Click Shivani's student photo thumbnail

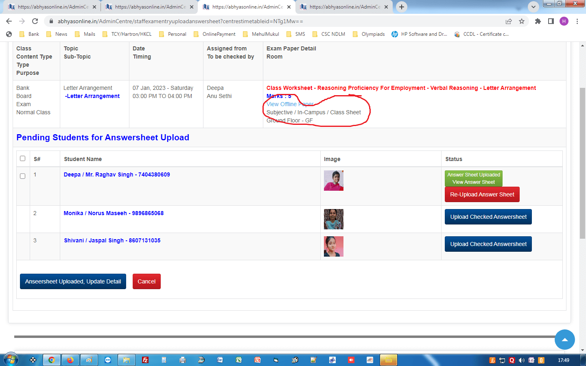[333, 246]
